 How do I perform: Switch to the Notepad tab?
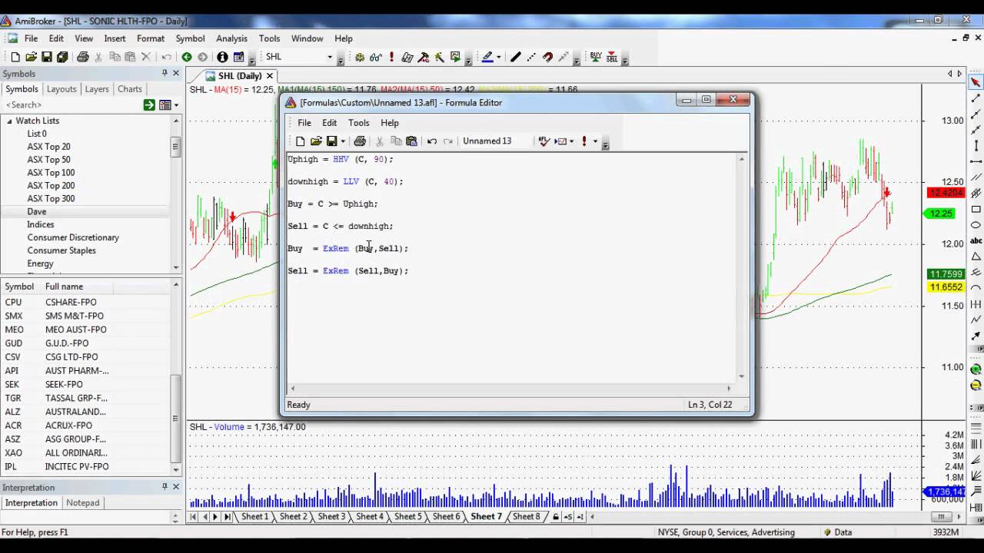83,503
